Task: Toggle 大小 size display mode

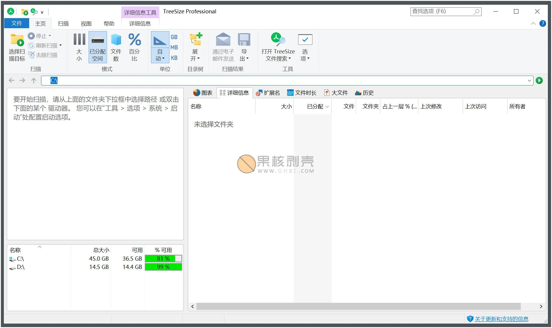Action: pyautogui.click(x=79, y=47)
